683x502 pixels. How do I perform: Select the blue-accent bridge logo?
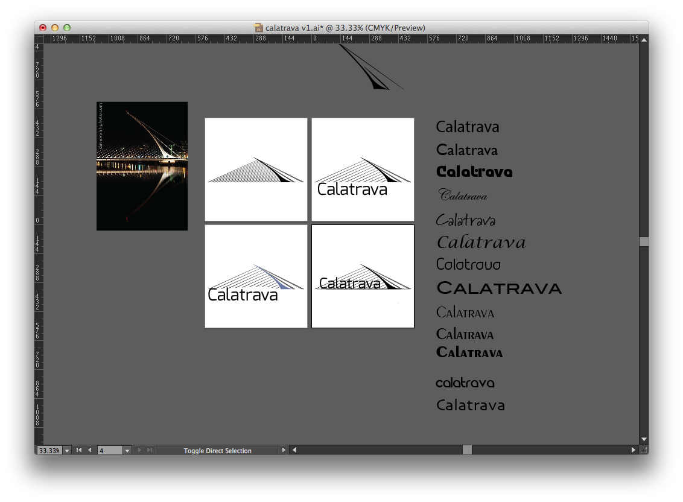(x=256, y=277)
